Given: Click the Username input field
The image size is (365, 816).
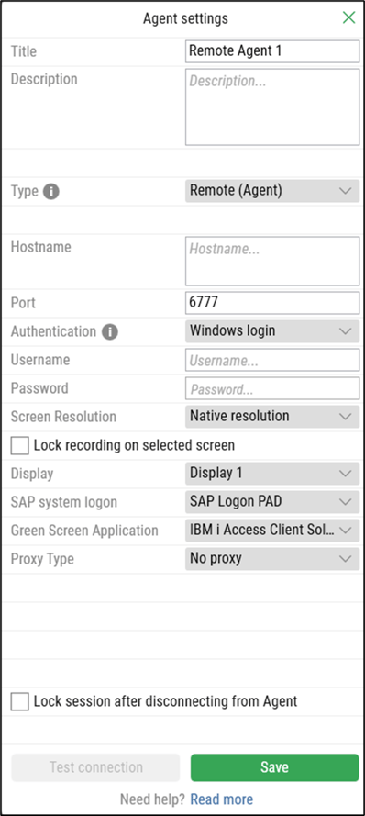Looking at the screenshot, I should click(272, 360).
